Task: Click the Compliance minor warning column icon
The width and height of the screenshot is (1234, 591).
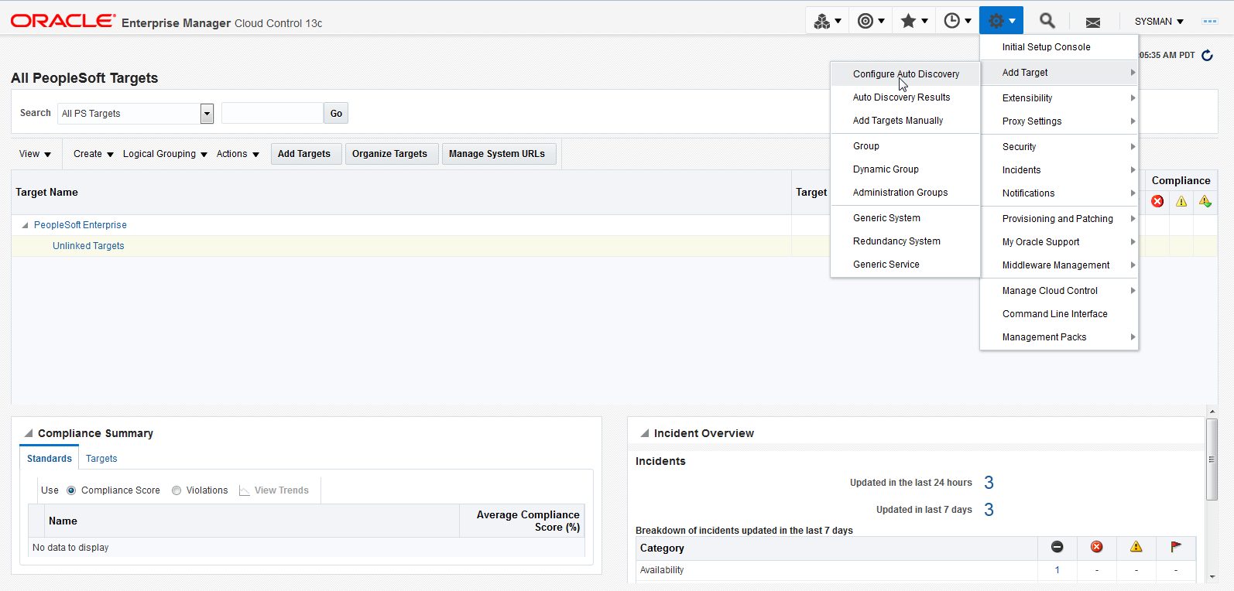Action: pos(1205,201)
